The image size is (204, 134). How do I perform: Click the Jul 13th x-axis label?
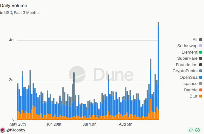point(90,124)
